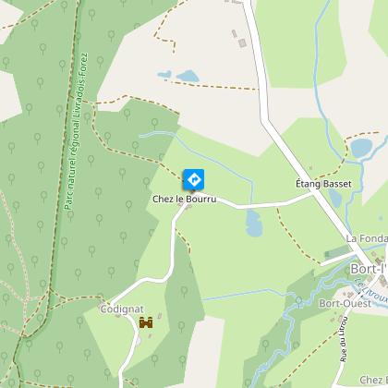Click the brown castle icon near Codignat
Viewport: 388px width, 388px height.
tap(146, 322)
